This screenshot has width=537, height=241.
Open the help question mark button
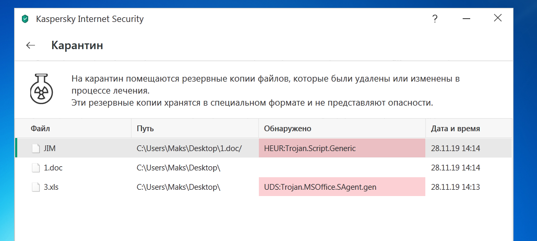click(x=435, y=19)
